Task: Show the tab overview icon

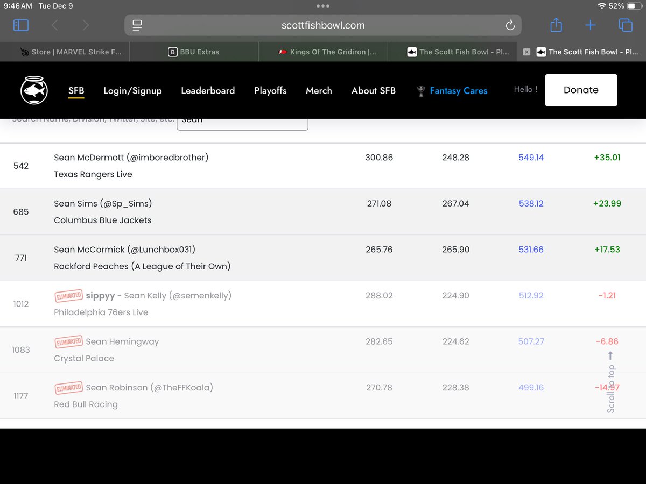Action: coord(625,25)
